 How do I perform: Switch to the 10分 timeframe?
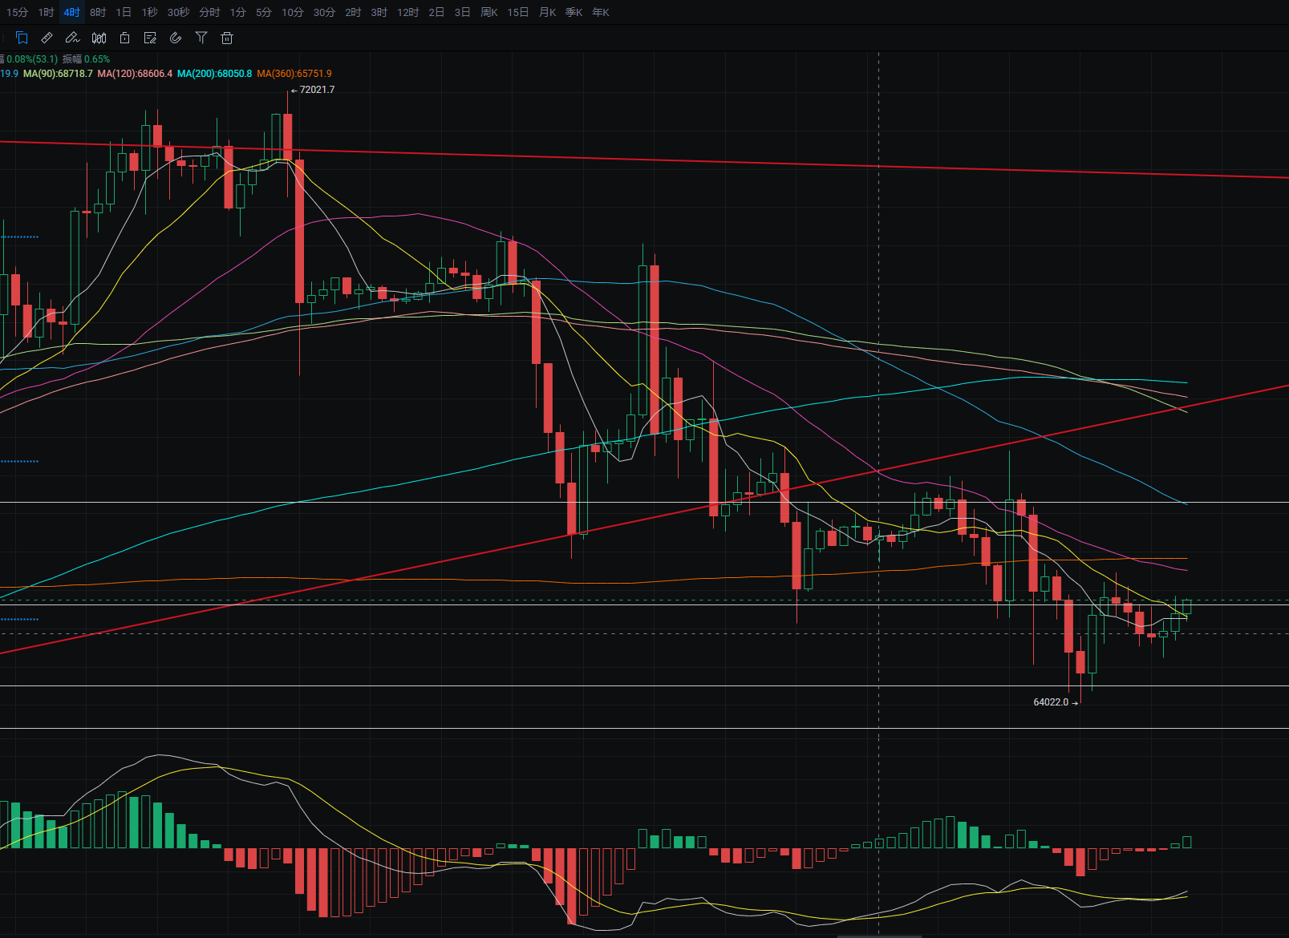(x=293, y=12)
